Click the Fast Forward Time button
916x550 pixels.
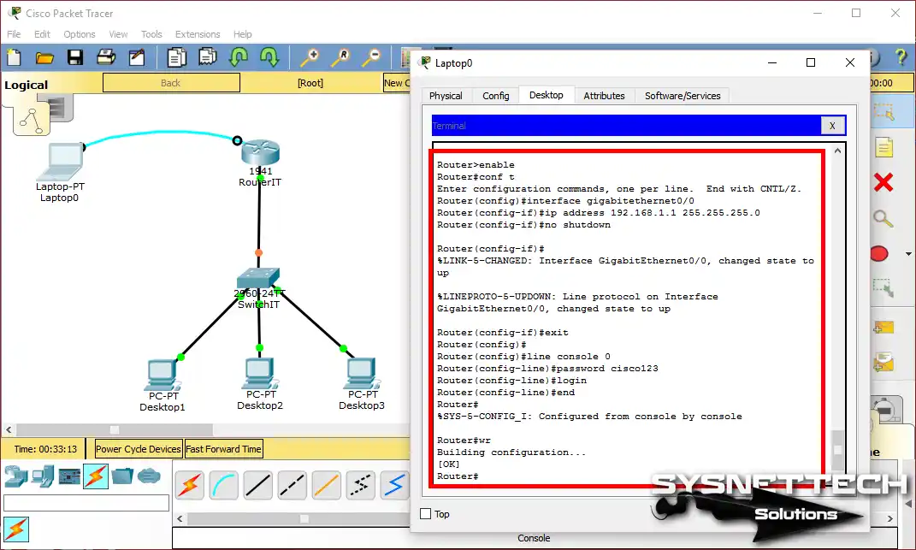[x=223, y=449]
